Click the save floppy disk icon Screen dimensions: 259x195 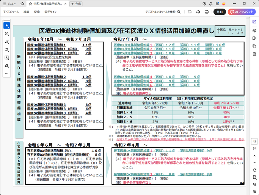[x=190, y=12]
